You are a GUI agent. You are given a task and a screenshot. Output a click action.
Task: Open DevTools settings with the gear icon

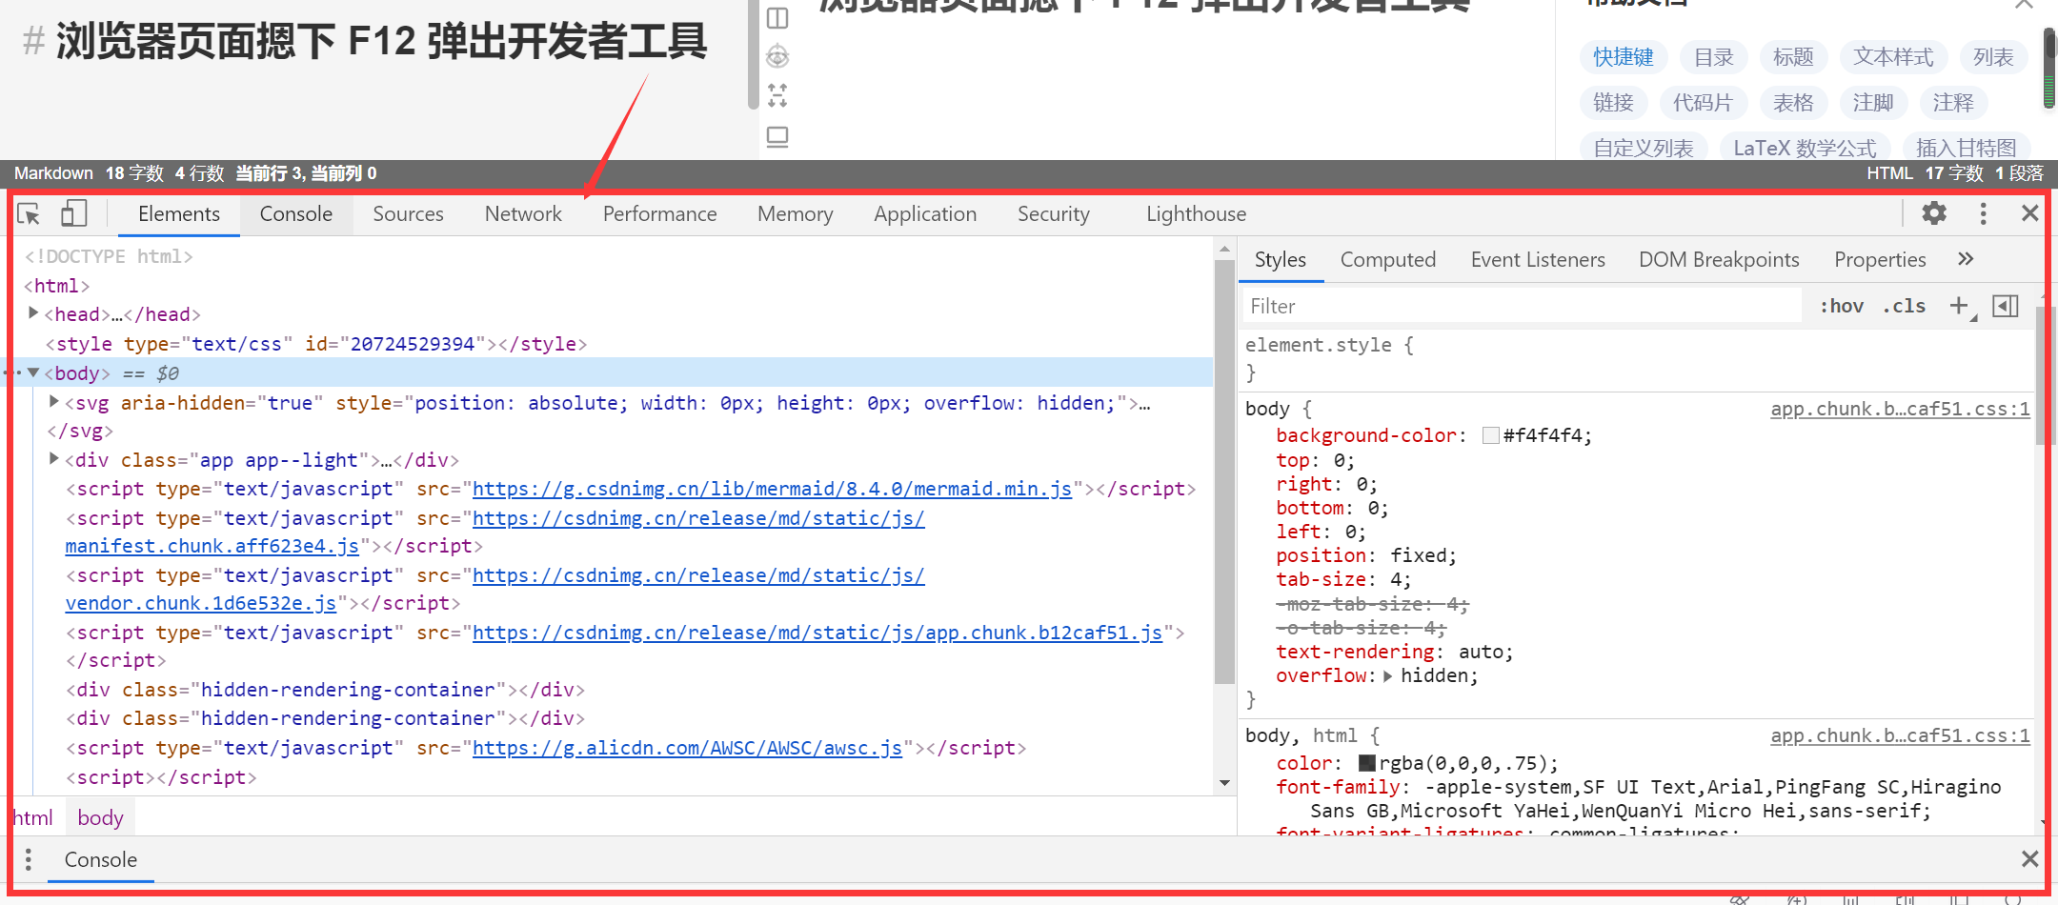(1933, 213)
